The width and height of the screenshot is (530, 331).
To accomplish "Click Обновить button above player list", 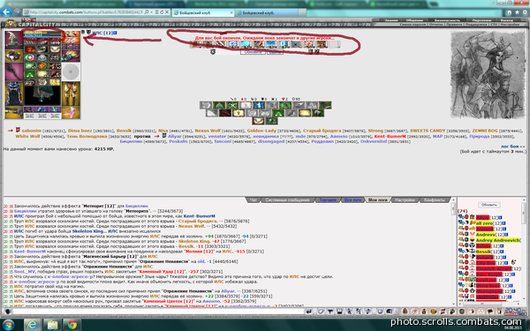I will pyautogui.click(x=488, y=205).
